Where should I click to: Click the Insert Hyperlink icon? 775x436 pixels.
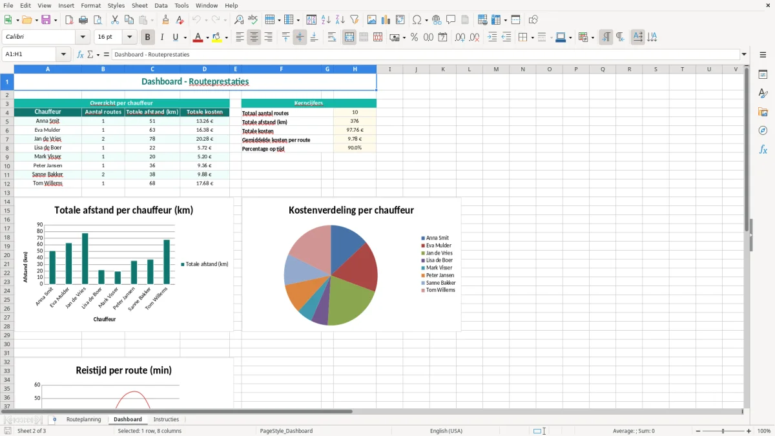pyautogui.click(x=437, y=20)
